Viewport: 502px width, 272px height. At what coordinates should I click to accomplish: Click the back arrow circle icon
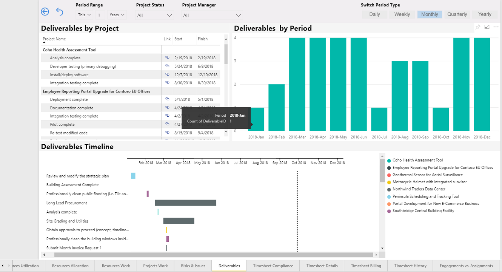click(x=45, y=12)
